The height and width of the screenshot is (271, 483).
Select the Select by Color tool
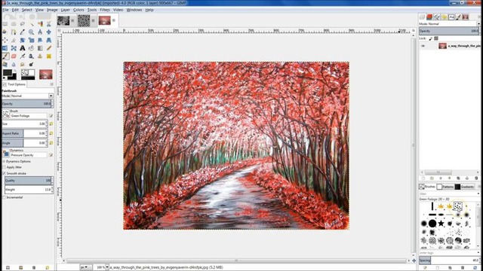pyautogui.click(x=40, y=23)
